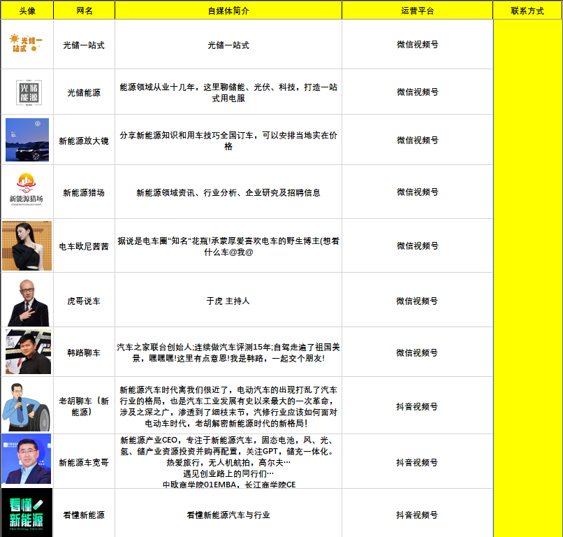563x537 pixels.
Task: Click the 于虎 主持人 description cell
Action: (x=228, y=301)
